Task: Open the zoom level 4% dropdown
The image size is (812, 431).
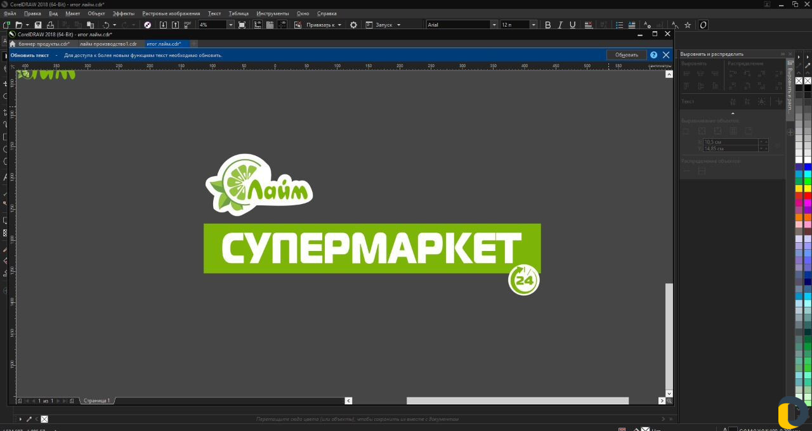Action: [231, 25]
